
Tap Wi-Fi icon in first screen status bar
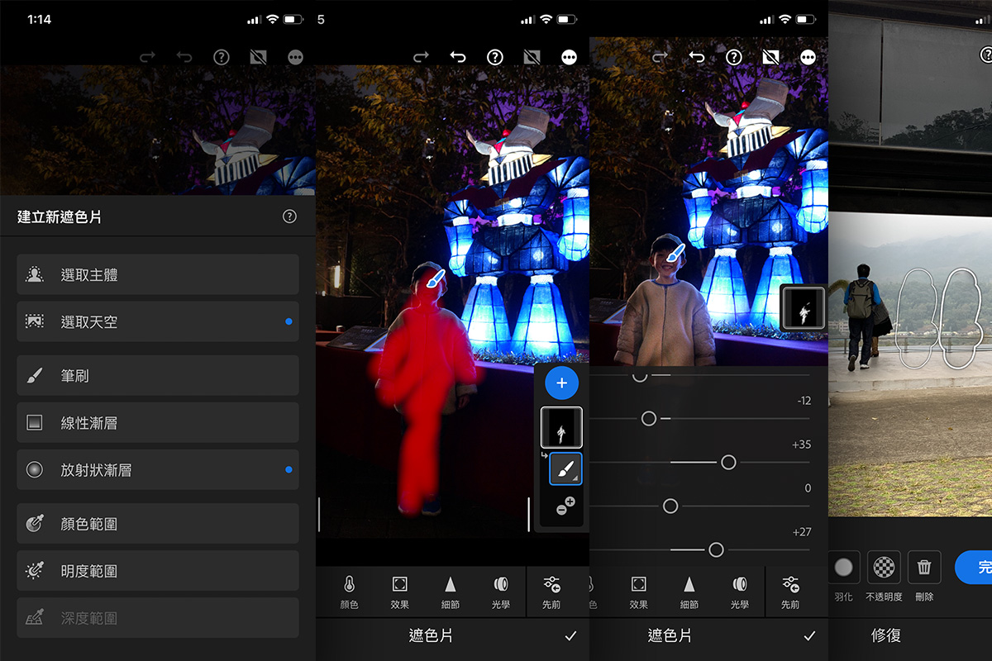(x=272, y=19)
